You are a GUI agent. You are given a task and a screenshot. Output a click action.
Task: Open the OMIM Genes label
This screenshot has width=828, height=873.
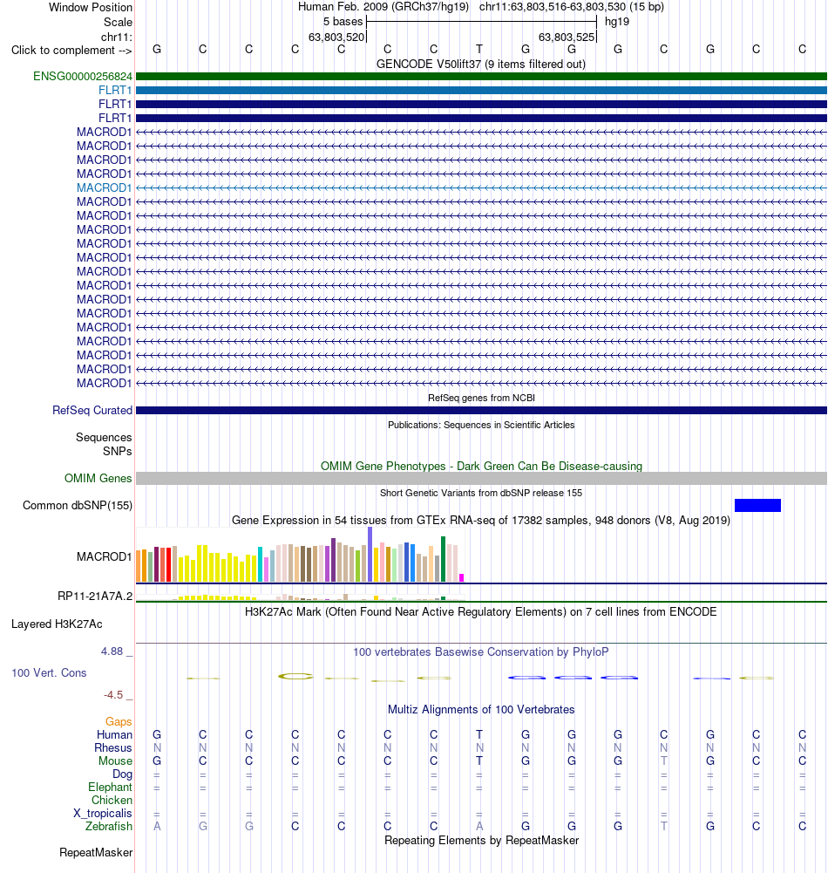[x=98, y=478]
